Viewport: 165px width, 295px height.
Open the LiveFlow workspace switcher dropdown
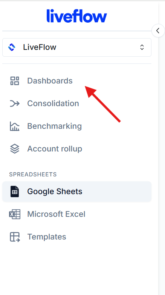pyautogui.click(x=77, y=47)
